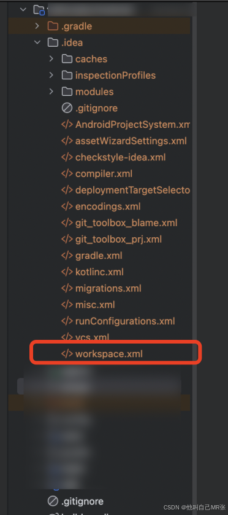Select kotlinc.xml file name
The height and width of the screenshot is (515, 228).
(99, 272)
